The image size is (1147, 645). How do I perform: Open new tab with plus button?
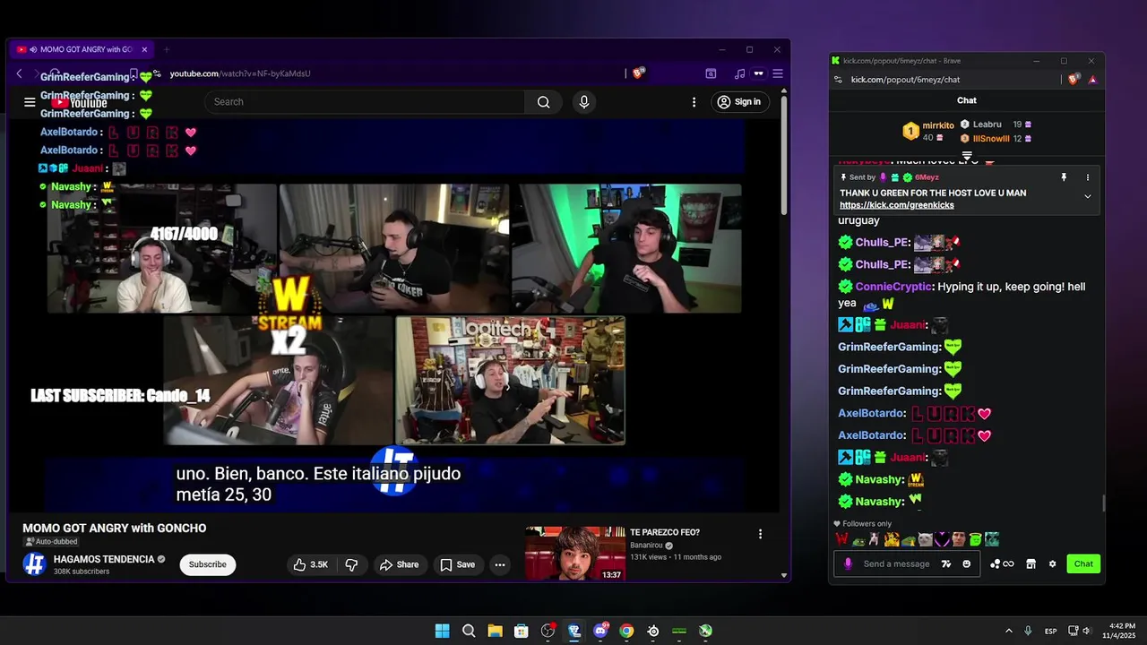(166, 49)
